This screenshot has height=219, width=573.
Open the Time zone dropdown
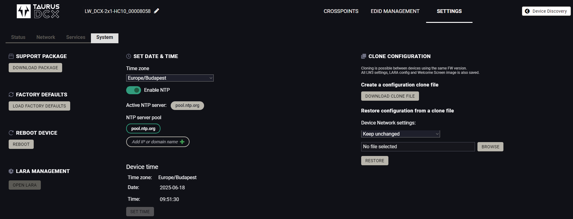(x=170, y=78)
